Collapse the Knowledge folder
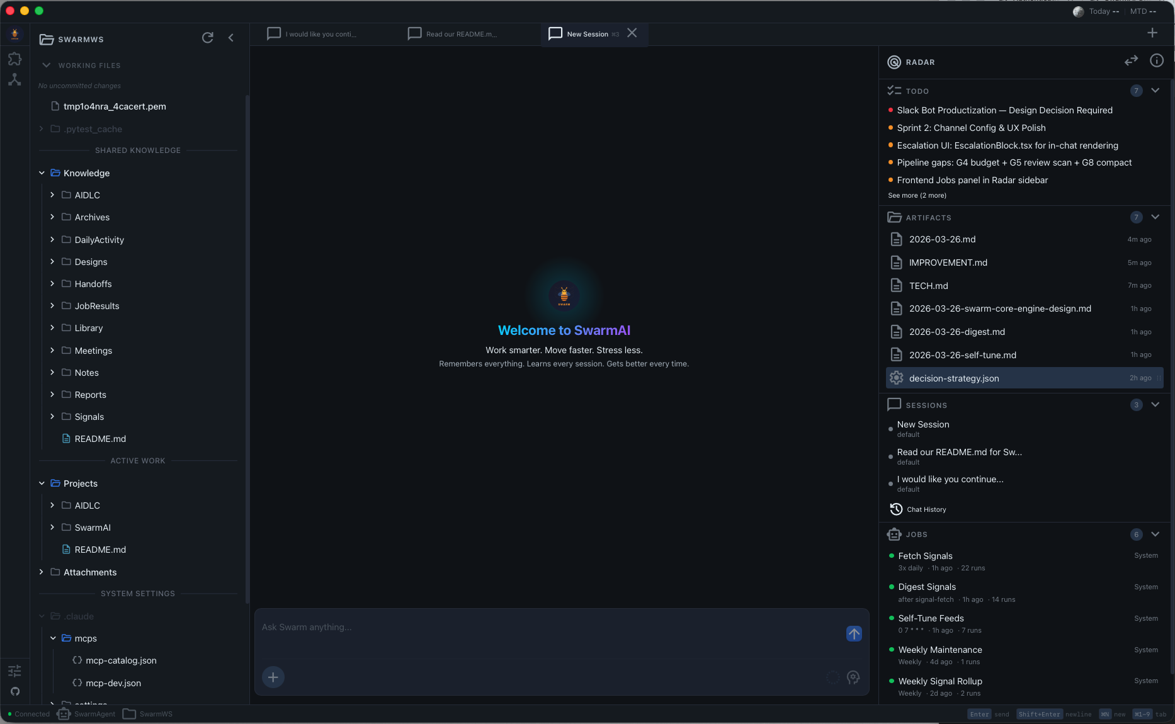The width and height of the screenshot is (1175, 724). click(42, 173)
